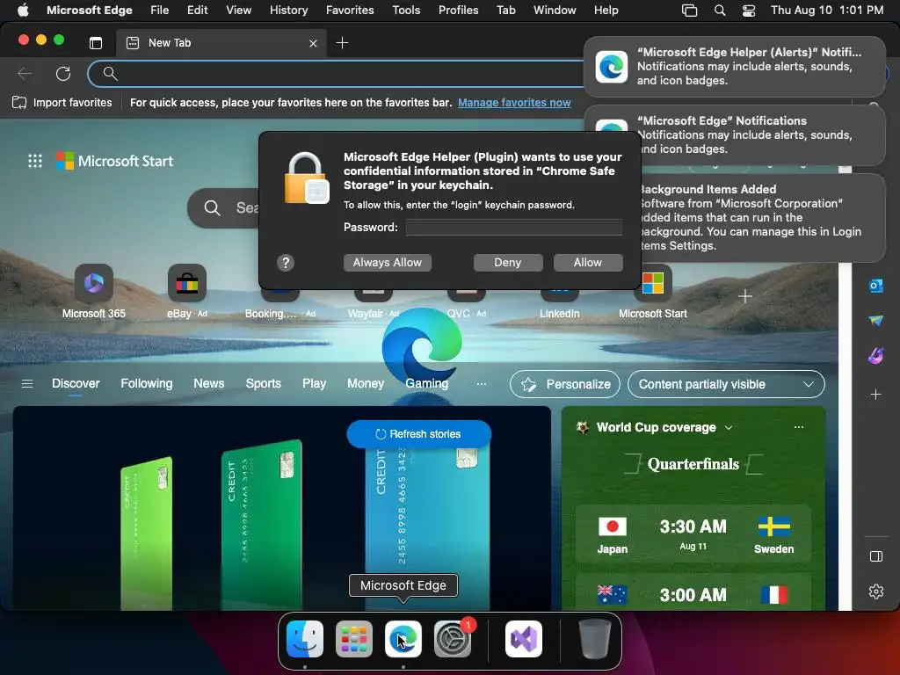Customize the sidebar with the plus icon
The height and width of the screenshot is (675, 900).
point(876,395)
